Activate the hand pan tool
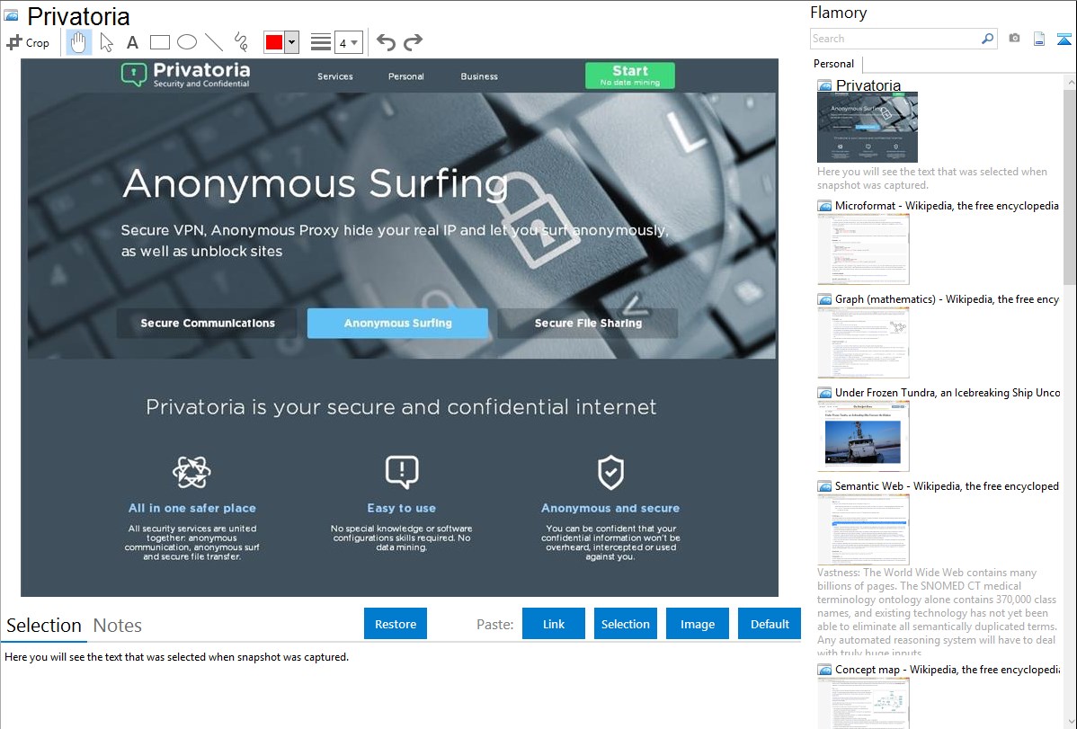Screen dimensions: 1077x729 coord(78,42)
